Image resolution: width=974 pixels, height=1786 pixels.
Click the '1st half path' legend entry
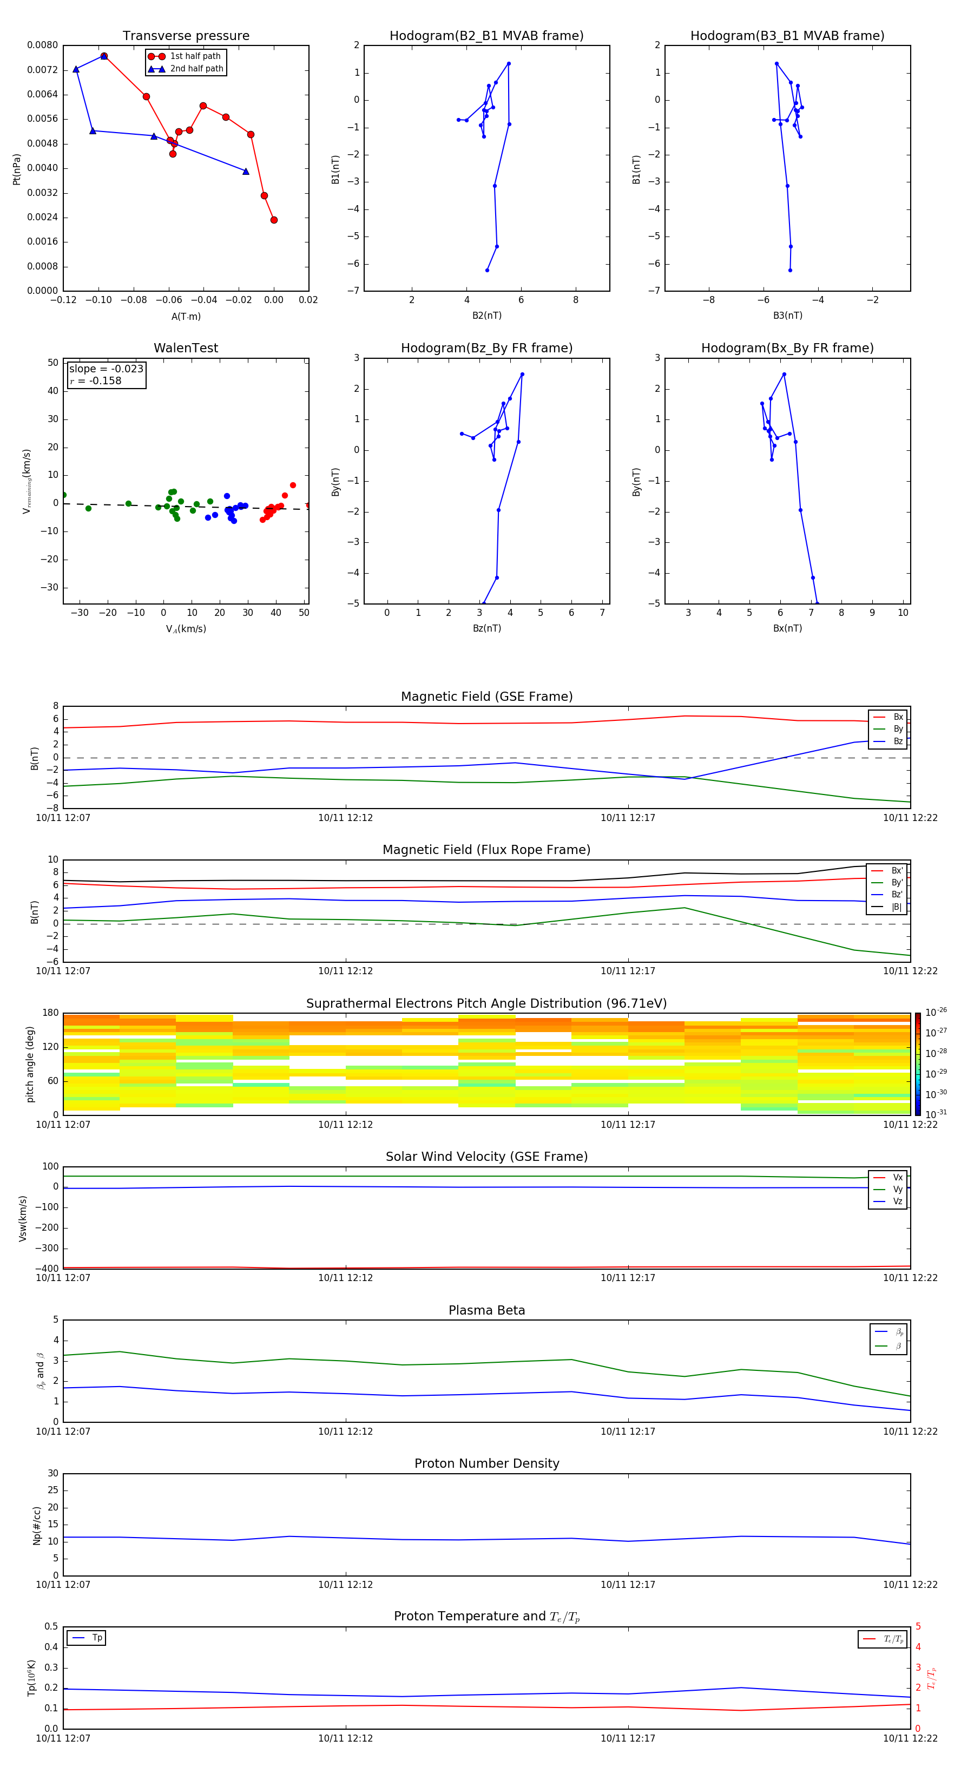click(x=185, y=56)
